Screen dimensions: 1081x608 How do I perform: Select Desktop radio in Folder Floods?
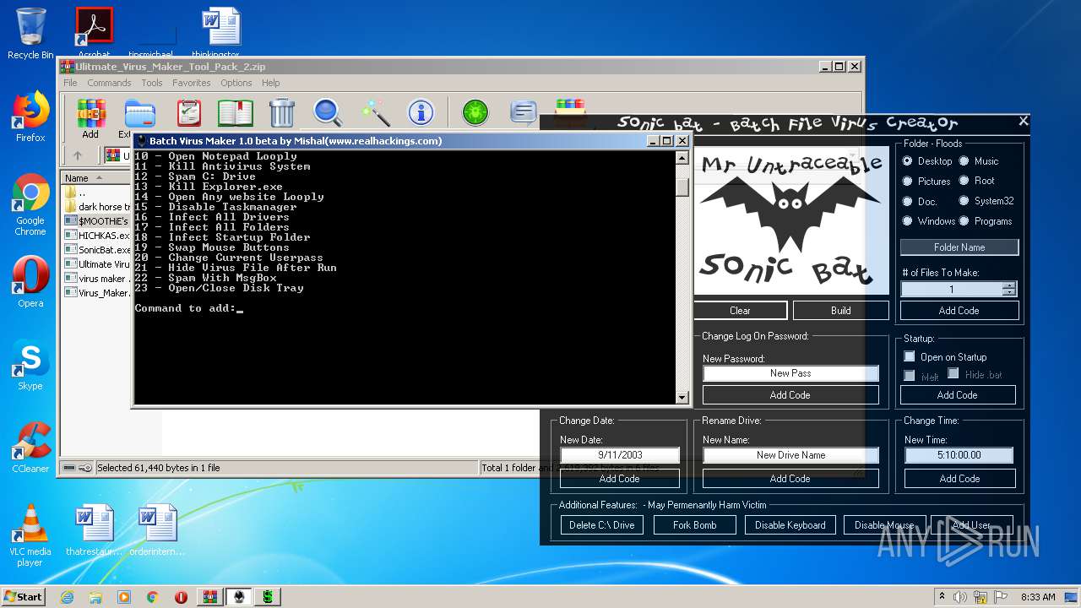(x=908, y=160)
